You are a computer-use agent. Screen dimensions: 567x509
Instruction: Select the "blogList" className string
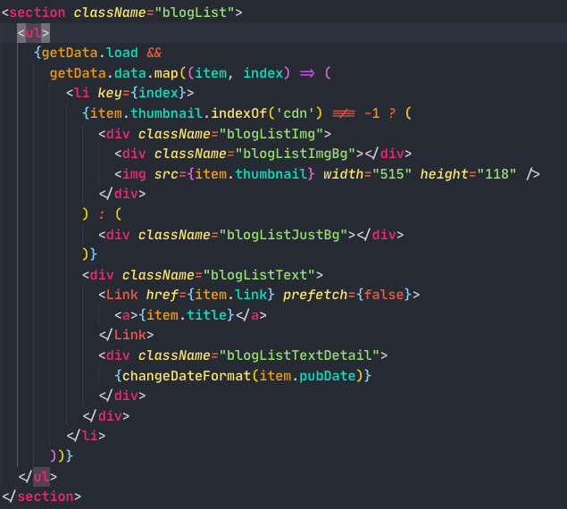pos(194,13)
